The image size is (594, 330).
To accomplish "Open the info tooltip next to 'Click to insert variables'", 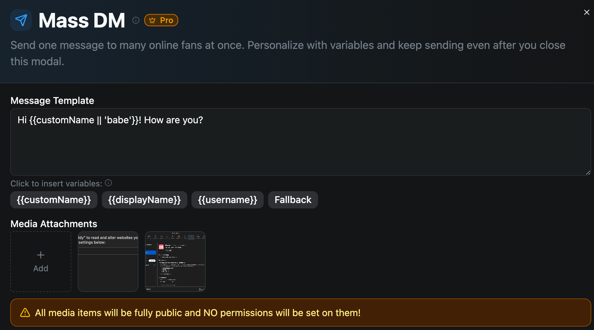I will pos(108,183).
